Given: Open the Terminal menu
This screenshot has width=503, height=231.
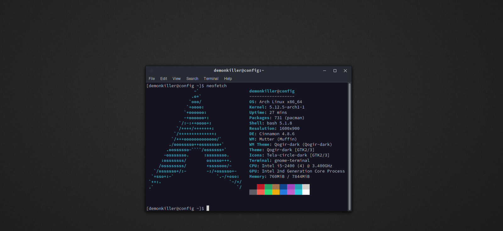Looking at the screenshot, I should (x=211, y=79).
